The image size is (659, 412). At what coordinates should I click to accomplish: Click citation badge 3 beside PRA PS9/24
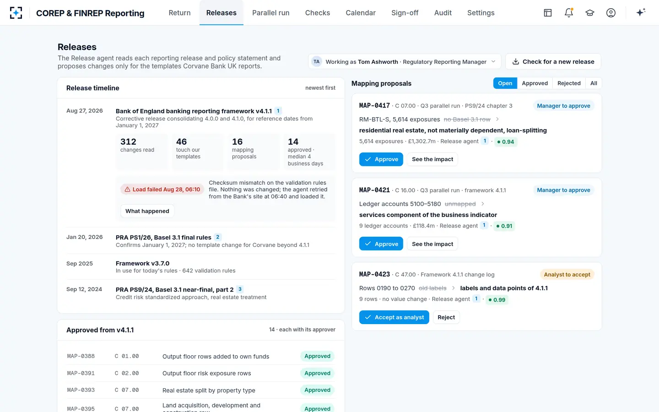coord(240,289)
